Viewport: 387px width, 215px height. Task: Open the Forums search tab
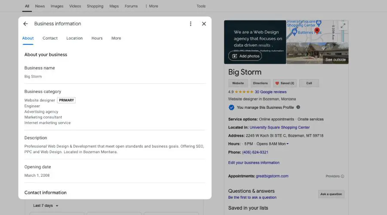(131, 6)
